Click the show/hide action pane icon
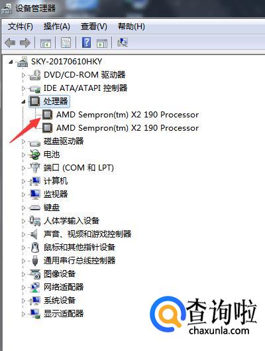Screen dimensions: 265x351 [102, 42]
